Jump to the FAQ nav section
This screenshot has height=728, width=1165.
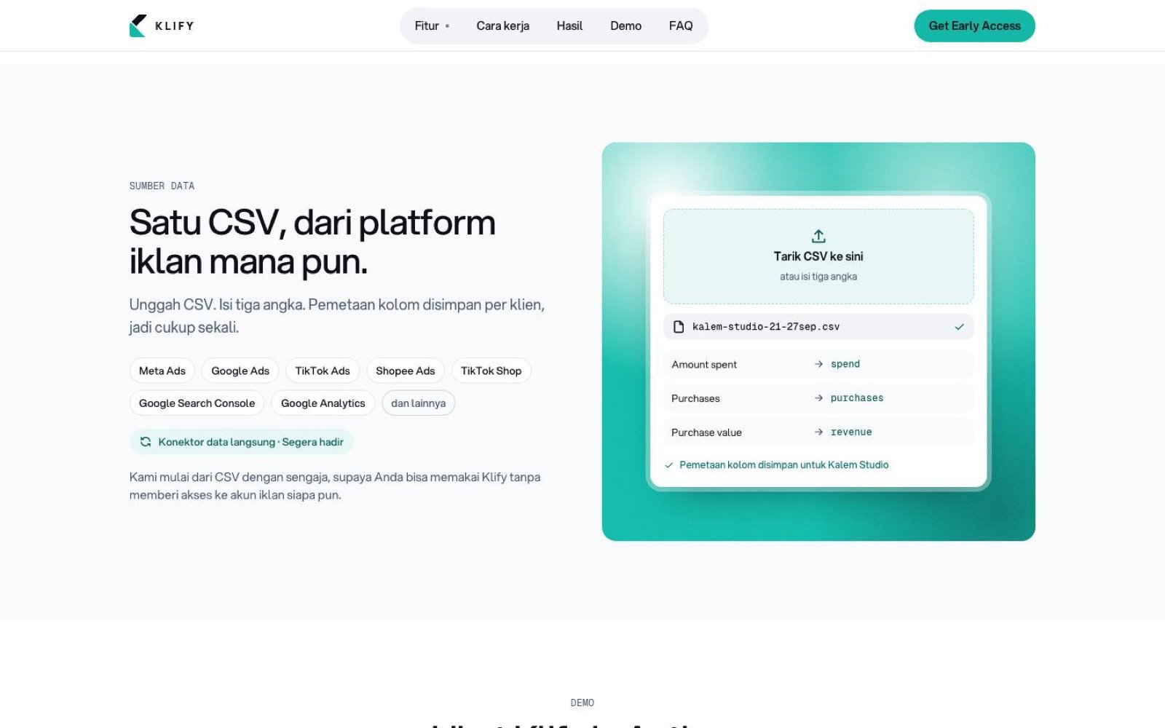click(681, 25)
